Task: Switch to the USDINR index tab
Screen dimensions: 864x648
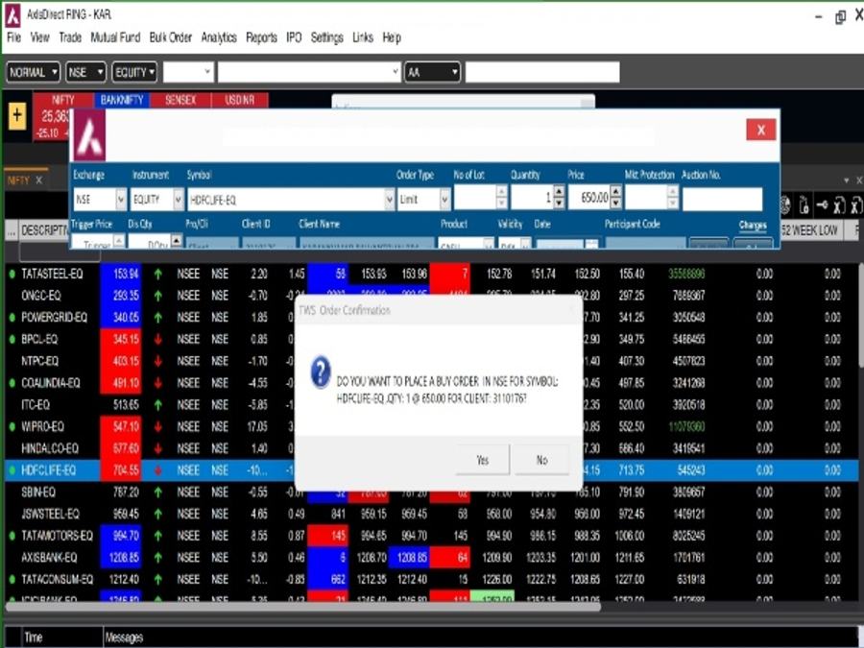Action: [x=240, y=100]
